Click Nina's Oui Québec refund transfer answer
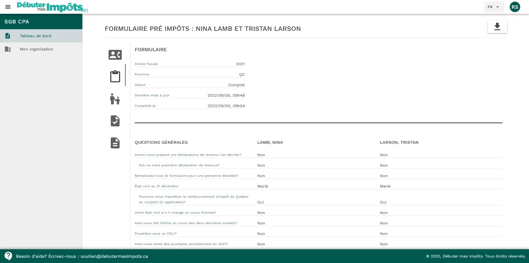This screenshot has height=263, width=529. pyautogui.click(x=260, y=202)
